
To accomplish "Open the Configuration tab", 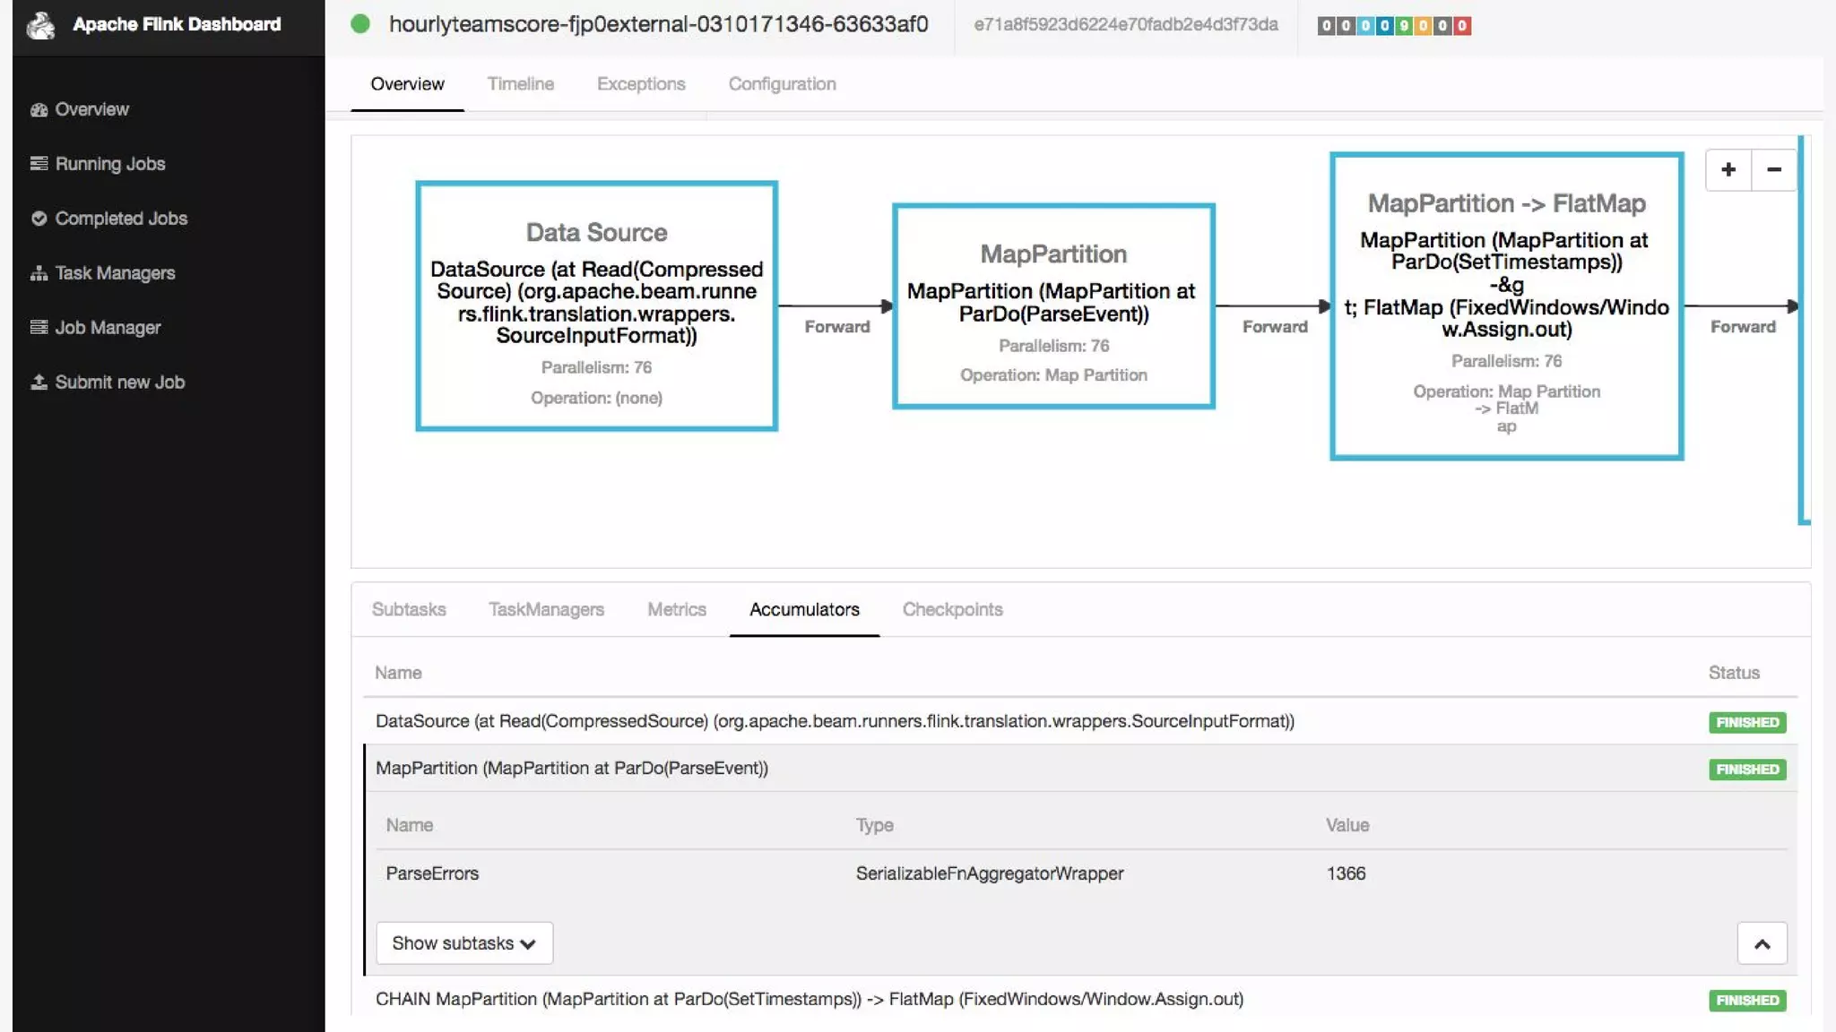I will pos(782,84).
